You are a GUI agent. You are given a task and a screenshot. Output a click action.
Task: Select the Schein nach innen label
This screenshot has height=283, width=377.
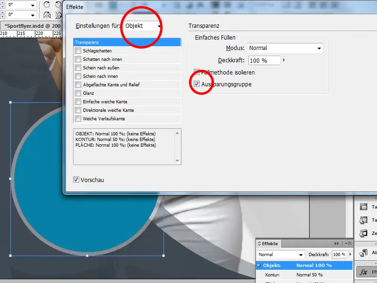tap(100, 76)
